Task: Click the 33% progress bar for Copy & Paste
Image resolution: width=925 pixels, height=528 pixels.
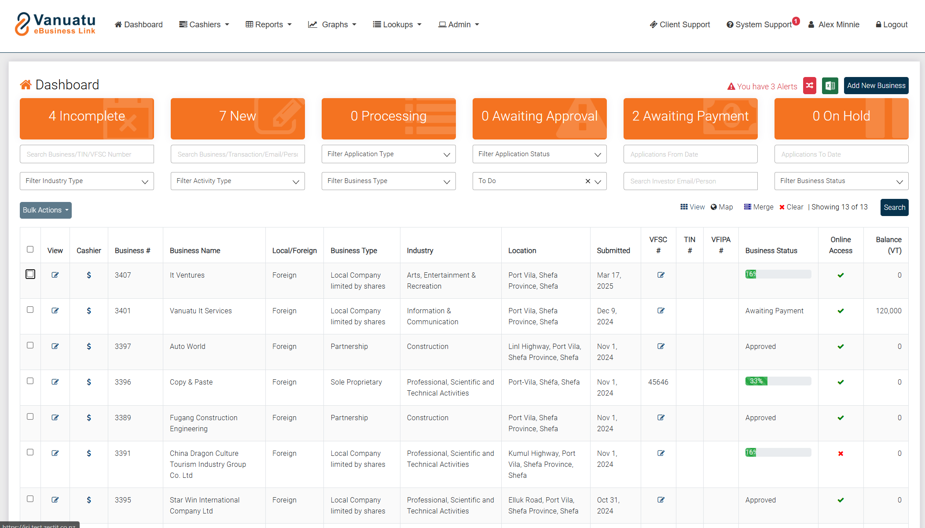Action: [x=778, y=381]
